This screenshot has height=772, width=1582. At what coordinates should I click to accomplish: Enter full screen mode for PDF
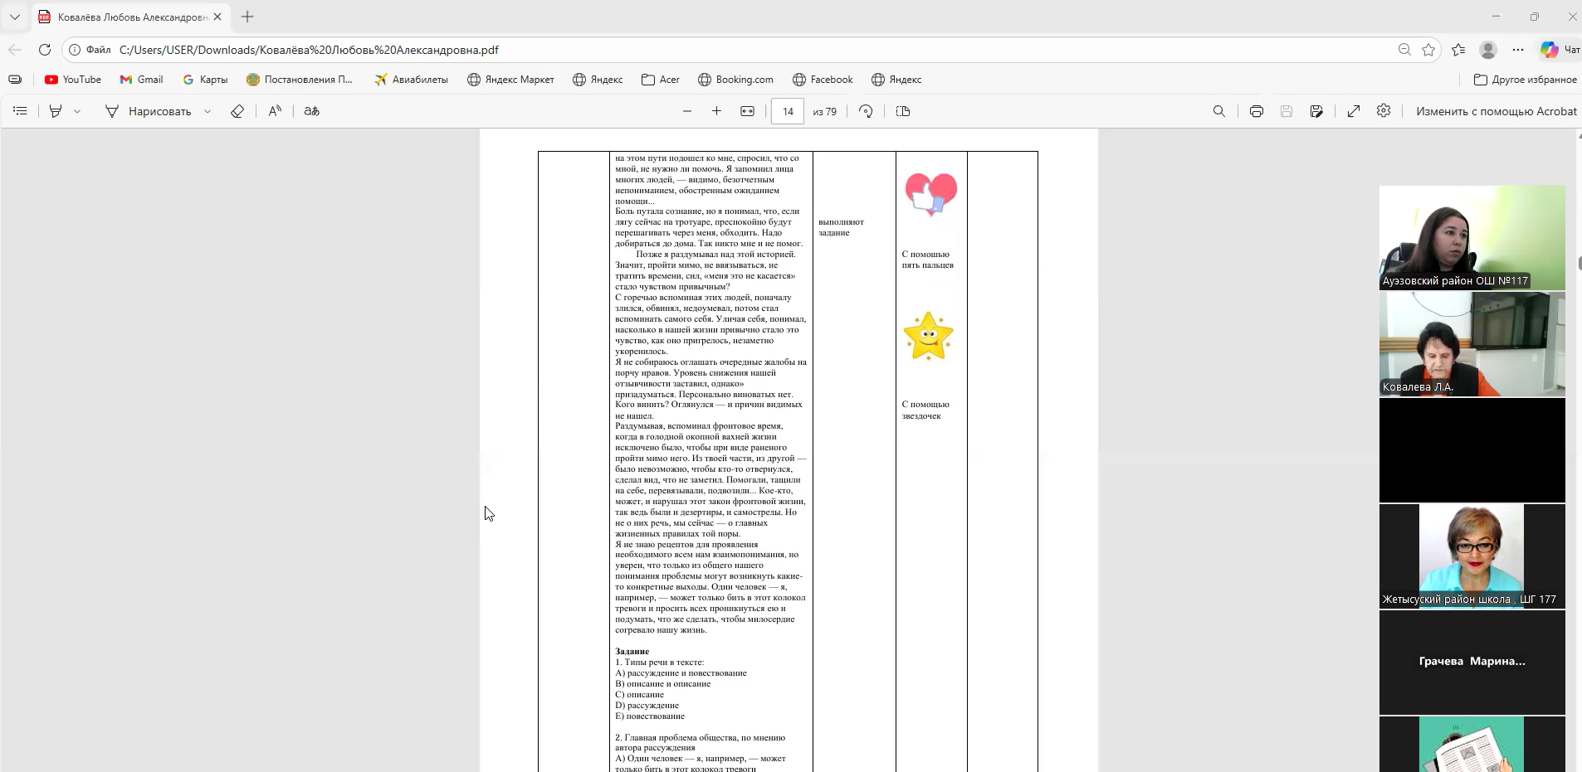[1353, 111]
